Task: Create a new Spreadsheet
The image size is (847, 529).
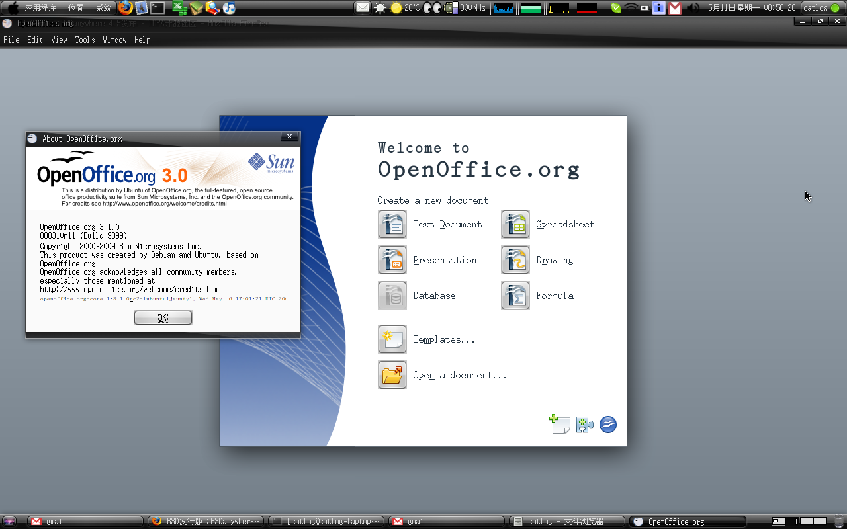Action: pos(515,224)
